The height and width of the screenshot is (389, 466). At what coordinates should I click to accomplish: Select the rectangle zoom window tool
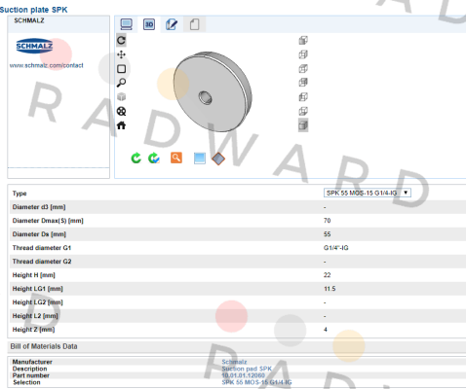pyautogui.click(x=121, y=69)
